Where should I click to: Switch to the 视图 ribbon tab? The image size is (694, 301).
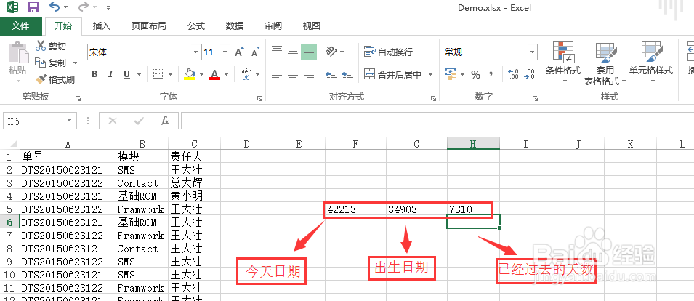coord(312,26)
